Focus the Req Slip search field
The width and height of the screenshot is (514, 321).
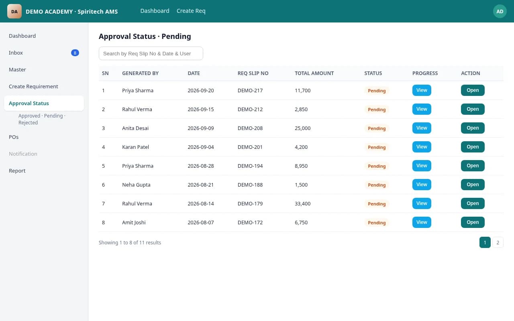click(x=151, y=53)
